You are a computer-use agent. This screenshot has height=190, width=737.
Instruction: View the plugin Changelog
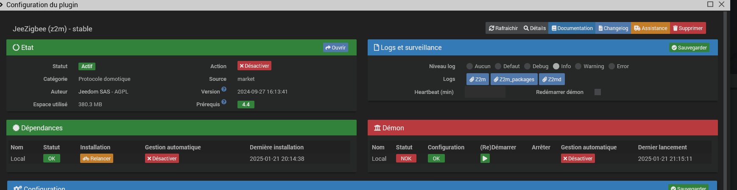coord(613,28)
